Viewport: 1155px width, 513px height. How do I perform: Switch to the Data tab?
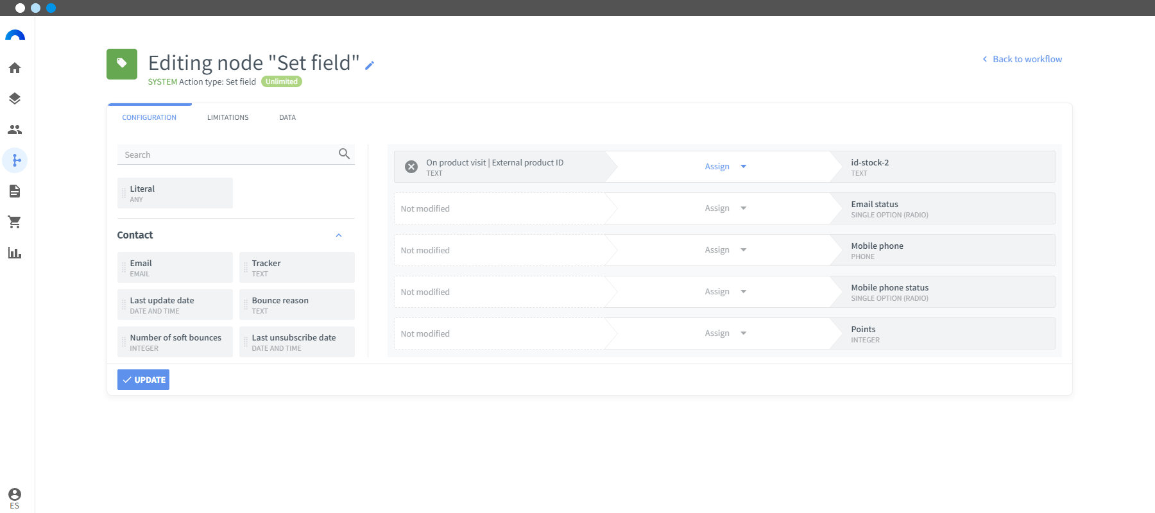(287, 117)
